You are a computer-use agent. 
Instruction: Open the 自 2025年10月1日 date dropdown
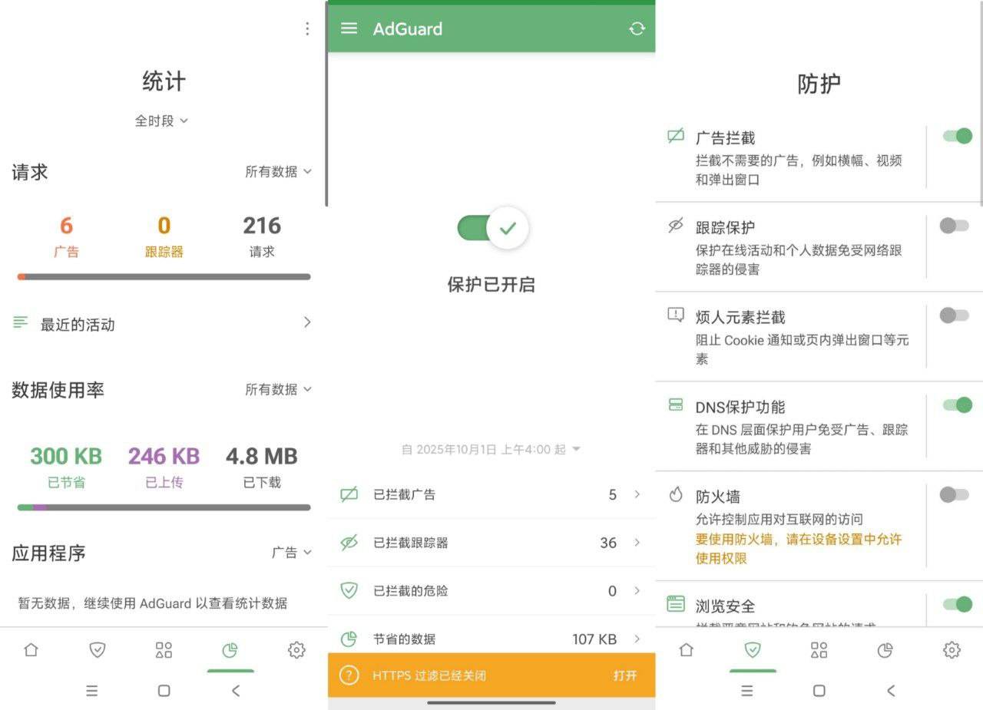click(x=491, y=450)
